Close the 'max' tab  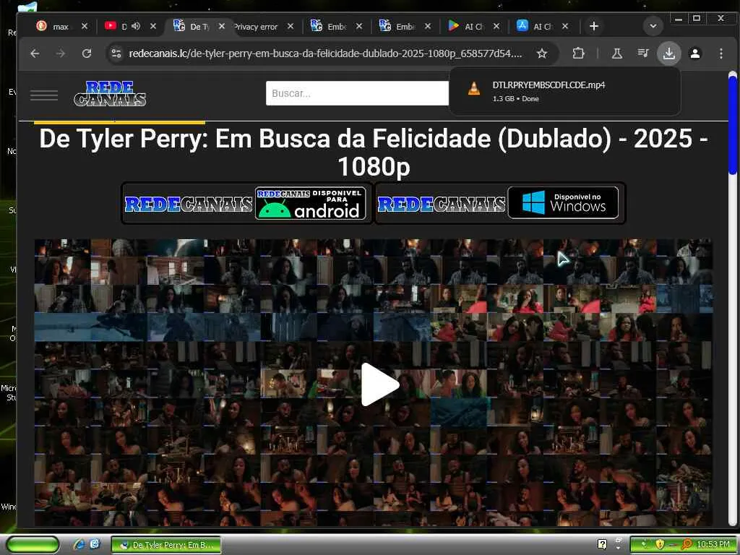(x=85, y=27)
